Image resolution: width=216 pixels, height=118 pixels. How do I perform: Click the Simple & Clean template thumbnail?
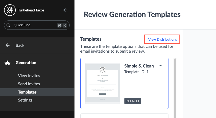[x=102, y=83]
